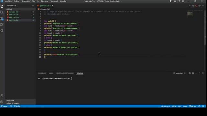Click the red icon in editor toolbar
207x116 pixels.
[x=196, y=6]
